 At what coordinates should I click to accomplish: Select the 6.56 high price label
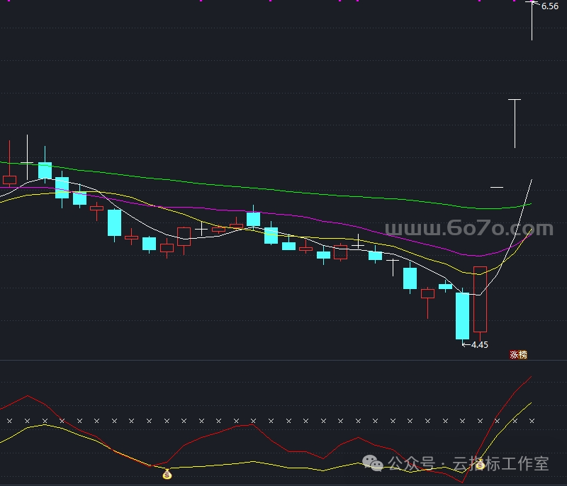coord(550,6)
